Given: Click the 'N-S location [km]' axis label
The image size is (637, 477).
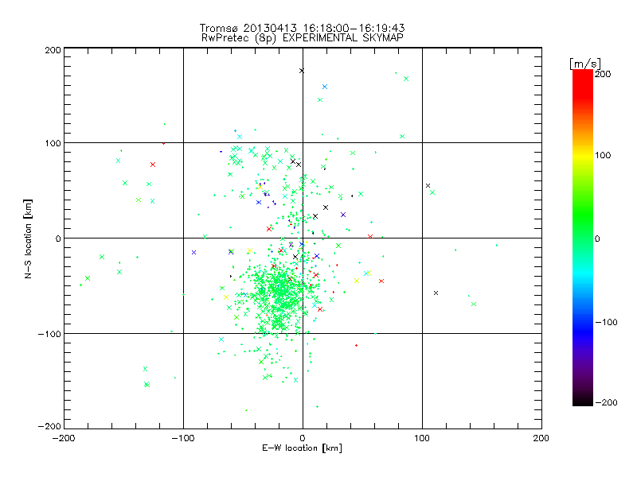Looking at the screenshot, I should pyautogui.click(x=28, y=238).
